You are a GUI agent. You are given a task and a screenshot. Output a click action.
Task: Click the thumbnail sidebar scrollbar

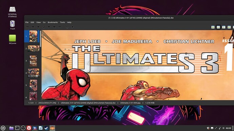[40, 39]
